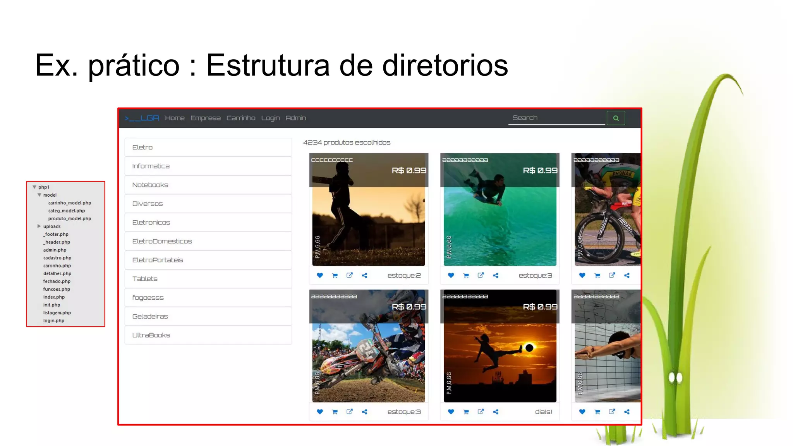Click the Search input field

click(x=557, y=118)
